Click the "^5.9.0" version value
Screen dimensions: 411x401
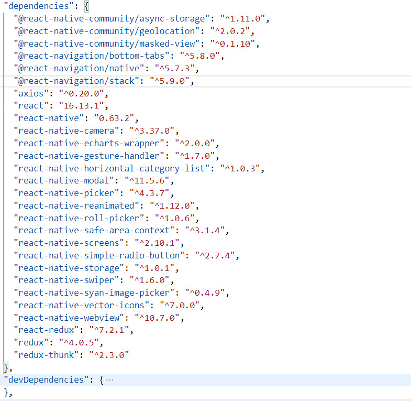tap(170, 81)
